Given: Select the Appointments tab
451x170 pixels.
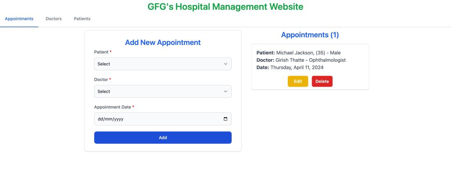Looking at the screenshot, I should [19, 19].
